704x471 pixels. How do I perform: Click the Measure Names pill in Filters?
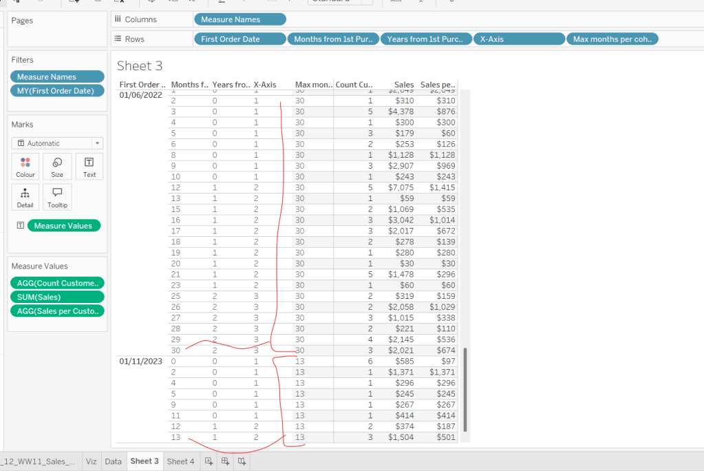(x=57, y=77)
